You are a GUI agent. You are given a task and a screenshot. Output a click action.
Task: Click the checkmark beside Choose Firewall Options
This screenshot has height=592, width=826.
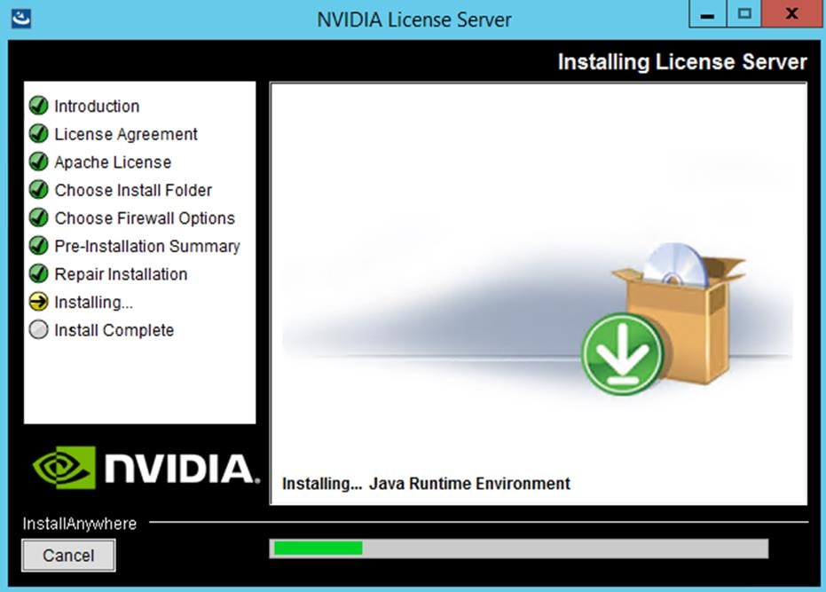[38, 217]
